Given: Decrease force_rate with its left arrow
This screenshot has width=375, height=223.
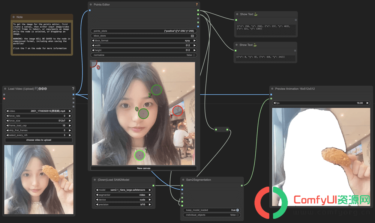Looking at the screenshot, I should 7,116.
